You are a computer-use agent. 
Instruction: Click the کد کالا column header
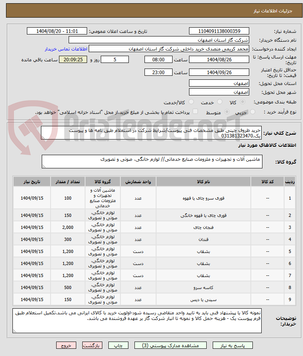(268, 182)
